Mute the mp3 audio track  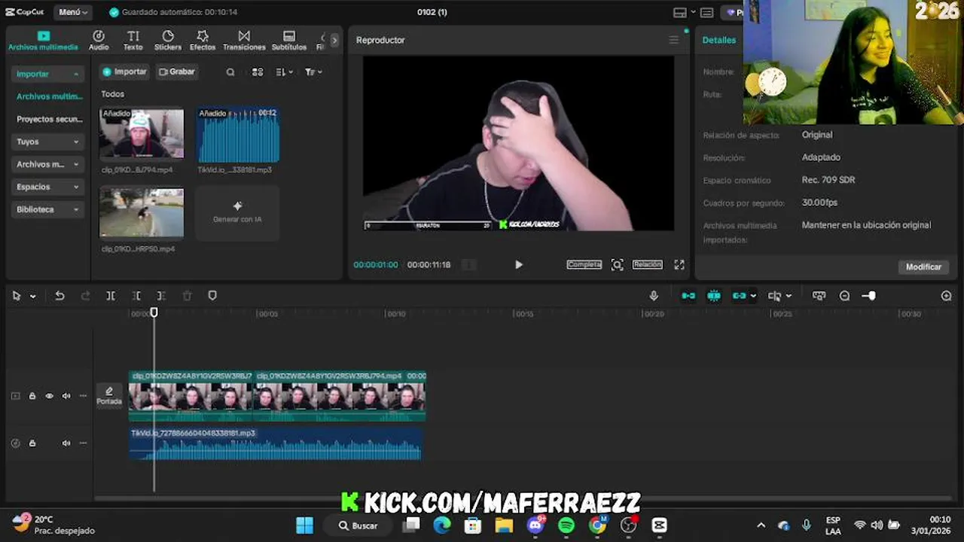tap(66, 443)
